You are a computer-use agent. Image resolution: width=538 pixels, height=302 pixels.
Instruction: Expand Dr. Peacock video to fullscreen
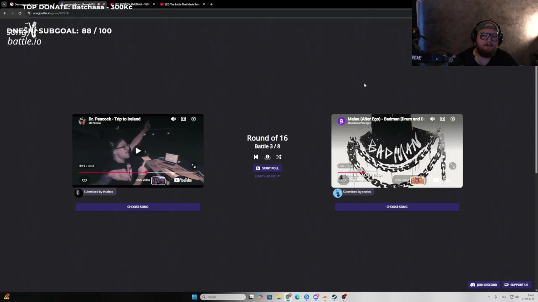pyautogui.click(x=193, y=166)
